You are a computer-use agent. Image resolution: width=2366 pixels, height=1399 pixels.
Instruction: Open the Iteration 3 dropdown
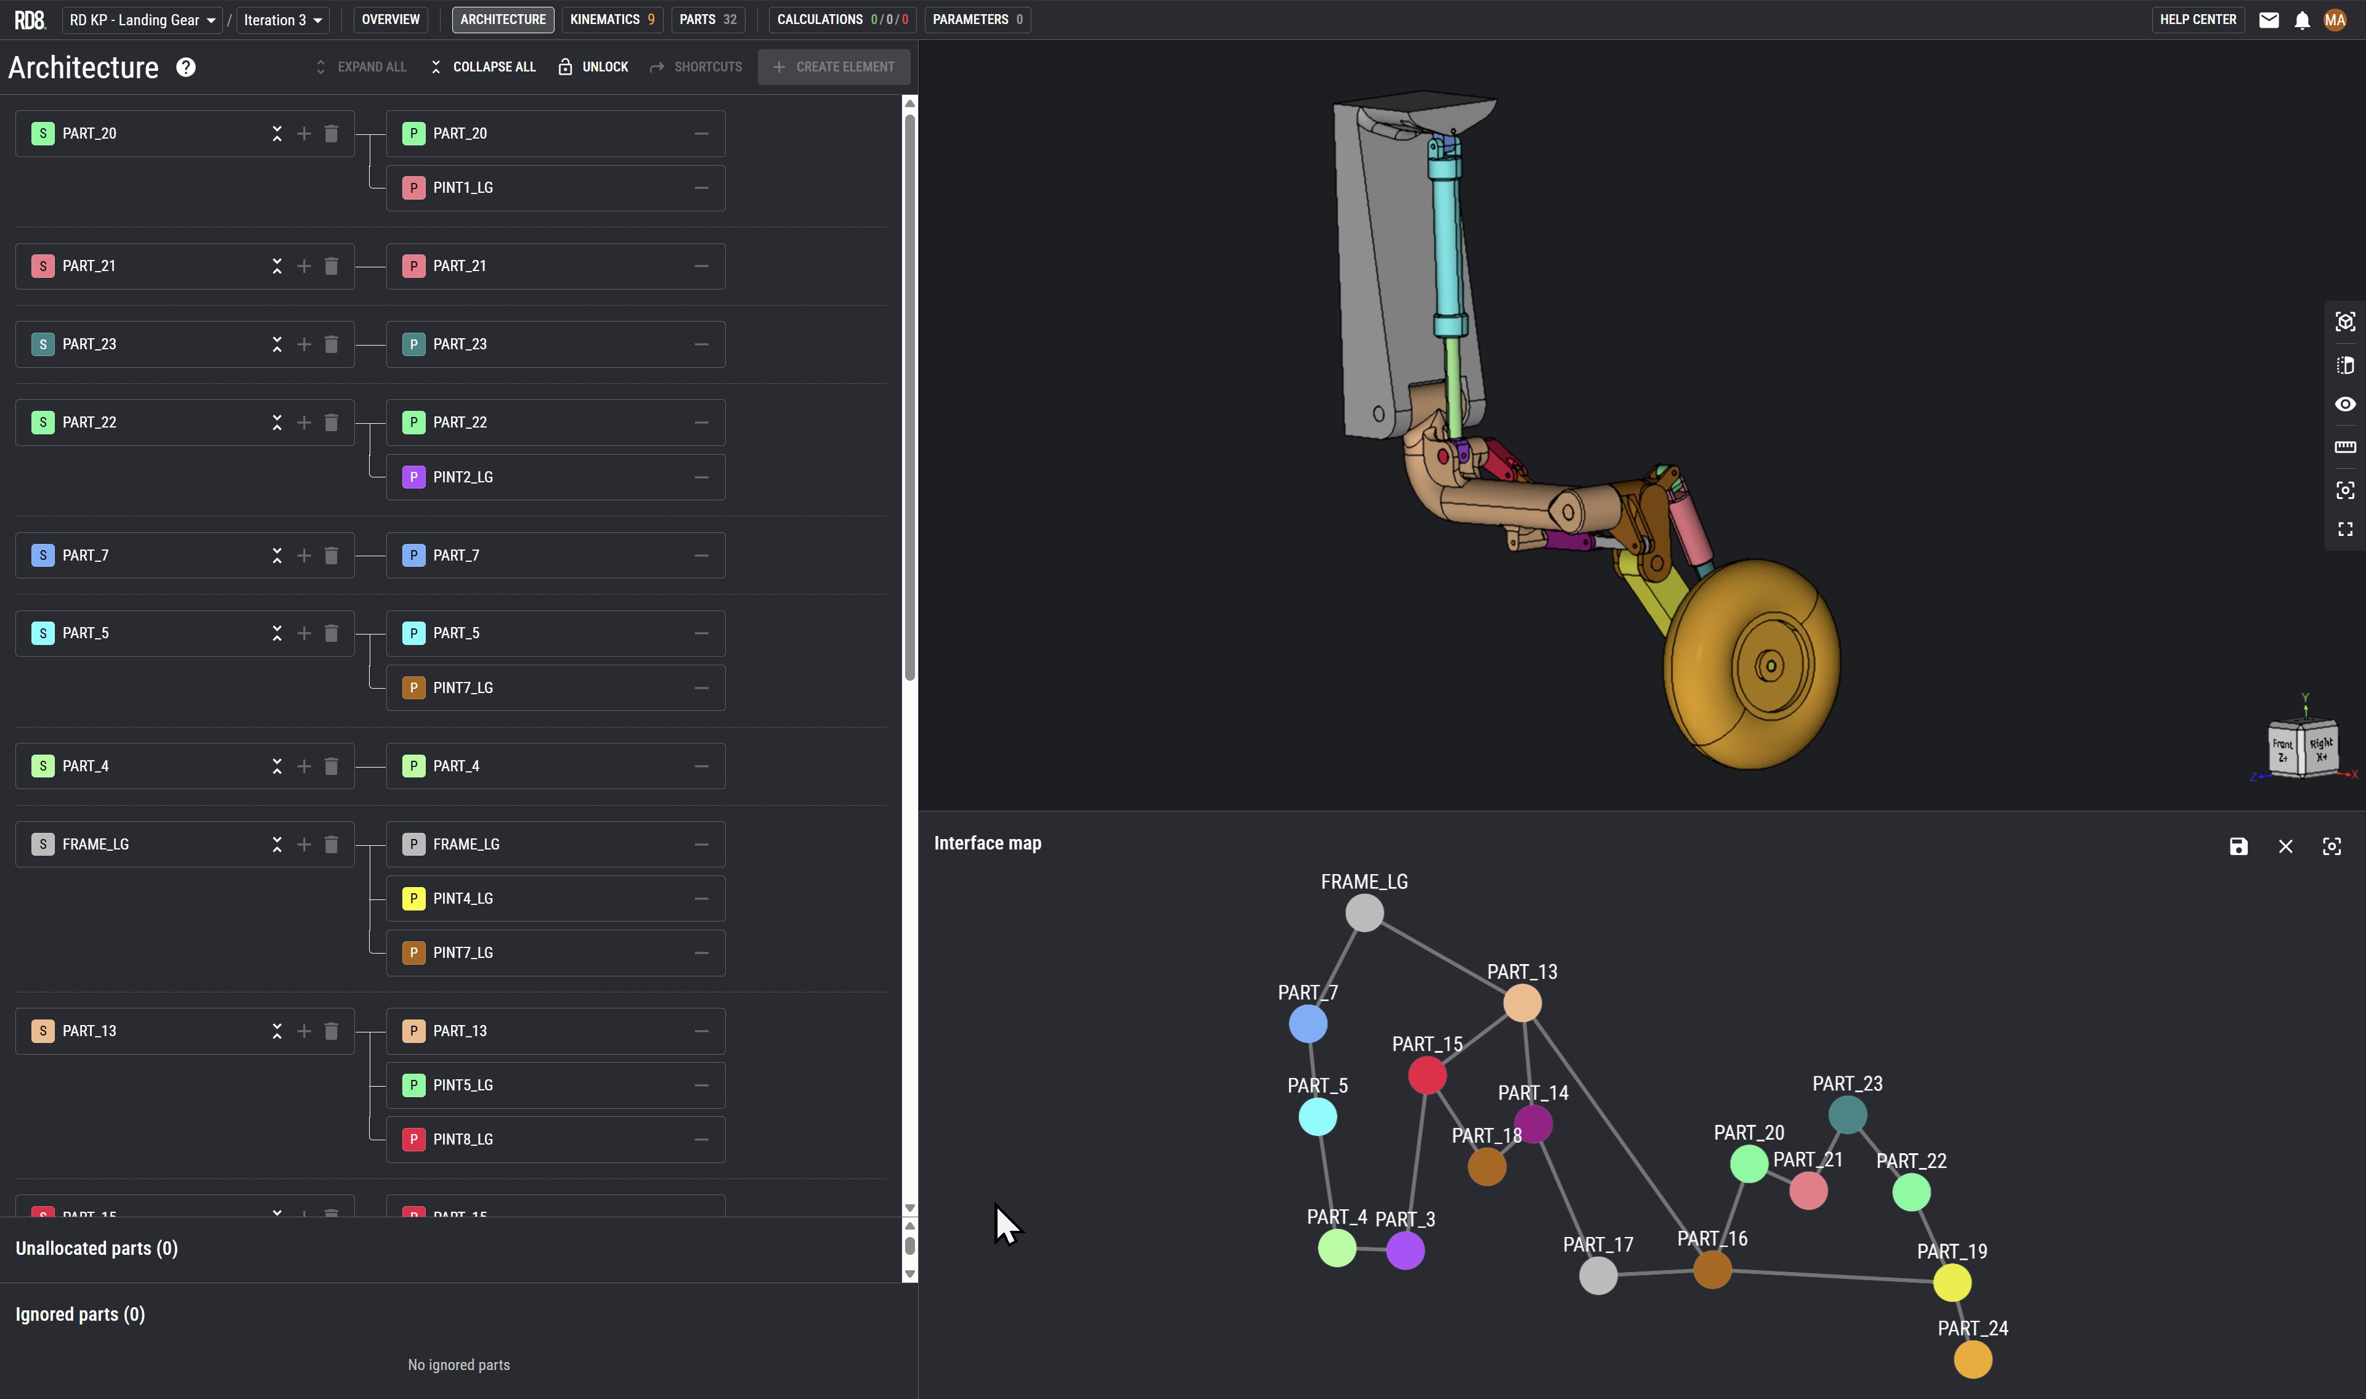[282, 20]
